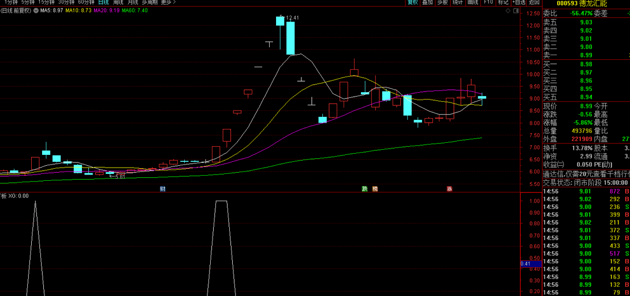This screenshot has height=296, width=630.
Task: Click the 日线 前复权 chart label
Action: [16, 11]
